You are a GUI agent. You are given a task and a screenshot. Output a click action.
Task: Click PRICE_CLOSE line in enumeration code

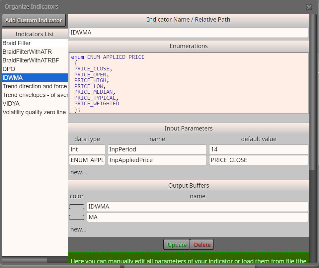pyautogui.click(x=93, y=69)
